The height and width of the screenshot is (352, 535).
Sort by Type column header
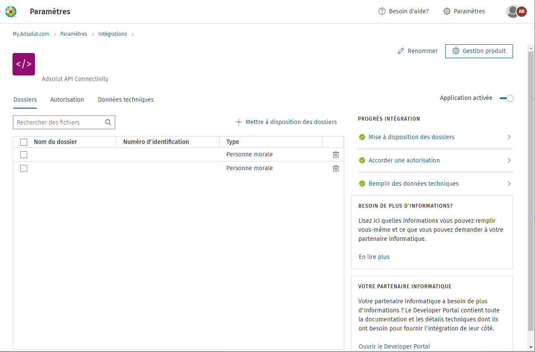233,142
